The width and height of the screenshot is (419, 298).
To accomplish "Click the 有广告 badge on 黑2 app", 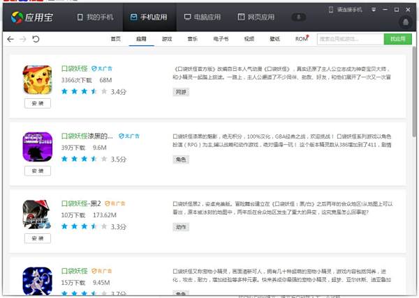I will pos(115,204).
